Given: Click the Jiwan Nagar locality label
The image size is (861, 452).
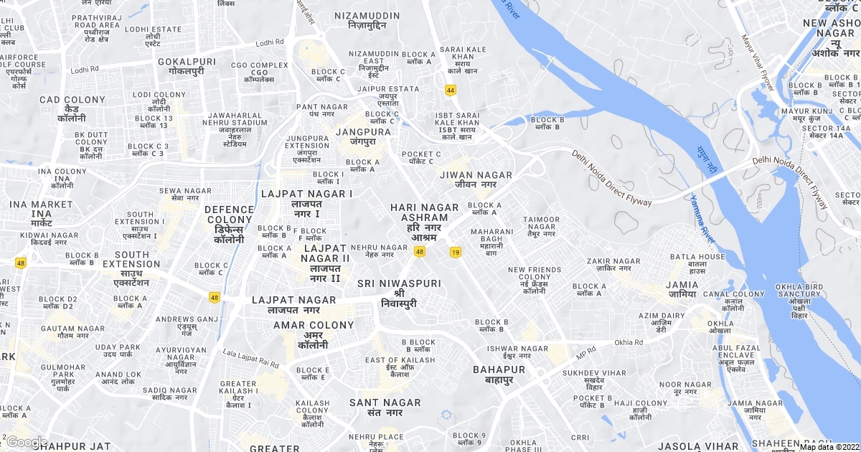Looking at the screenshot, I should [476, 179].
